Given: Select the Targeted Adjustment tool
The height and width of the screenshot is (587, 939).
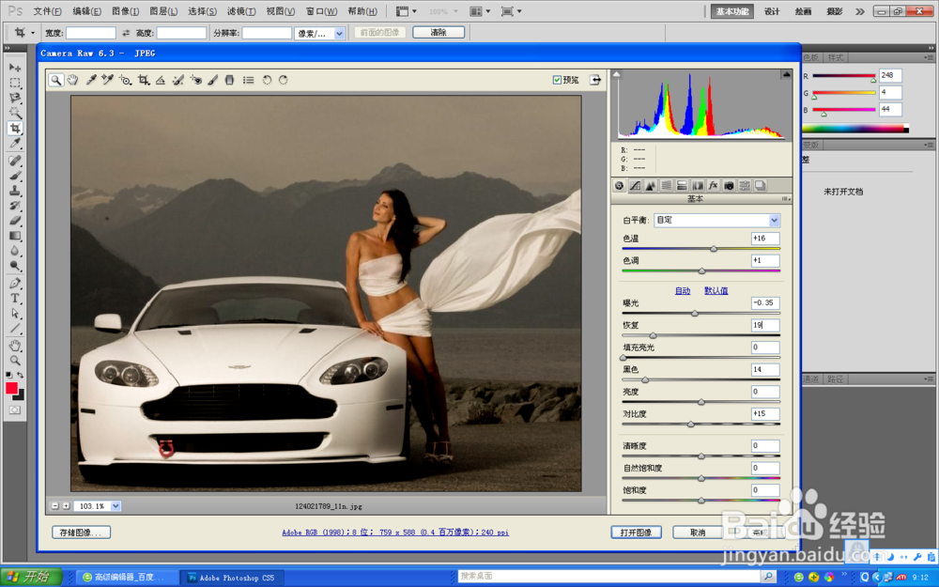Looking at the screenshot, I should pyautogui.click(x=125, y=80).
